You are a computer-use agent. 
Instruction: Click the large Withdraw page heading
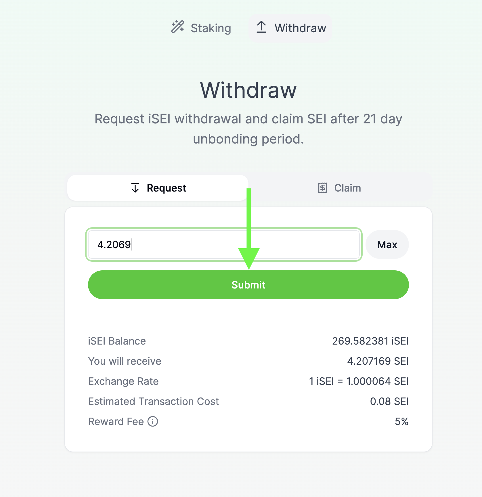point(248,90)
